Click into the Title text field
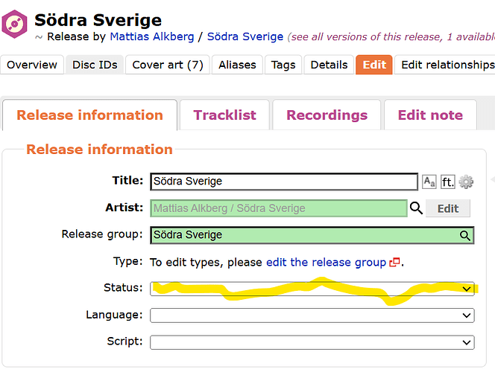 283,182
